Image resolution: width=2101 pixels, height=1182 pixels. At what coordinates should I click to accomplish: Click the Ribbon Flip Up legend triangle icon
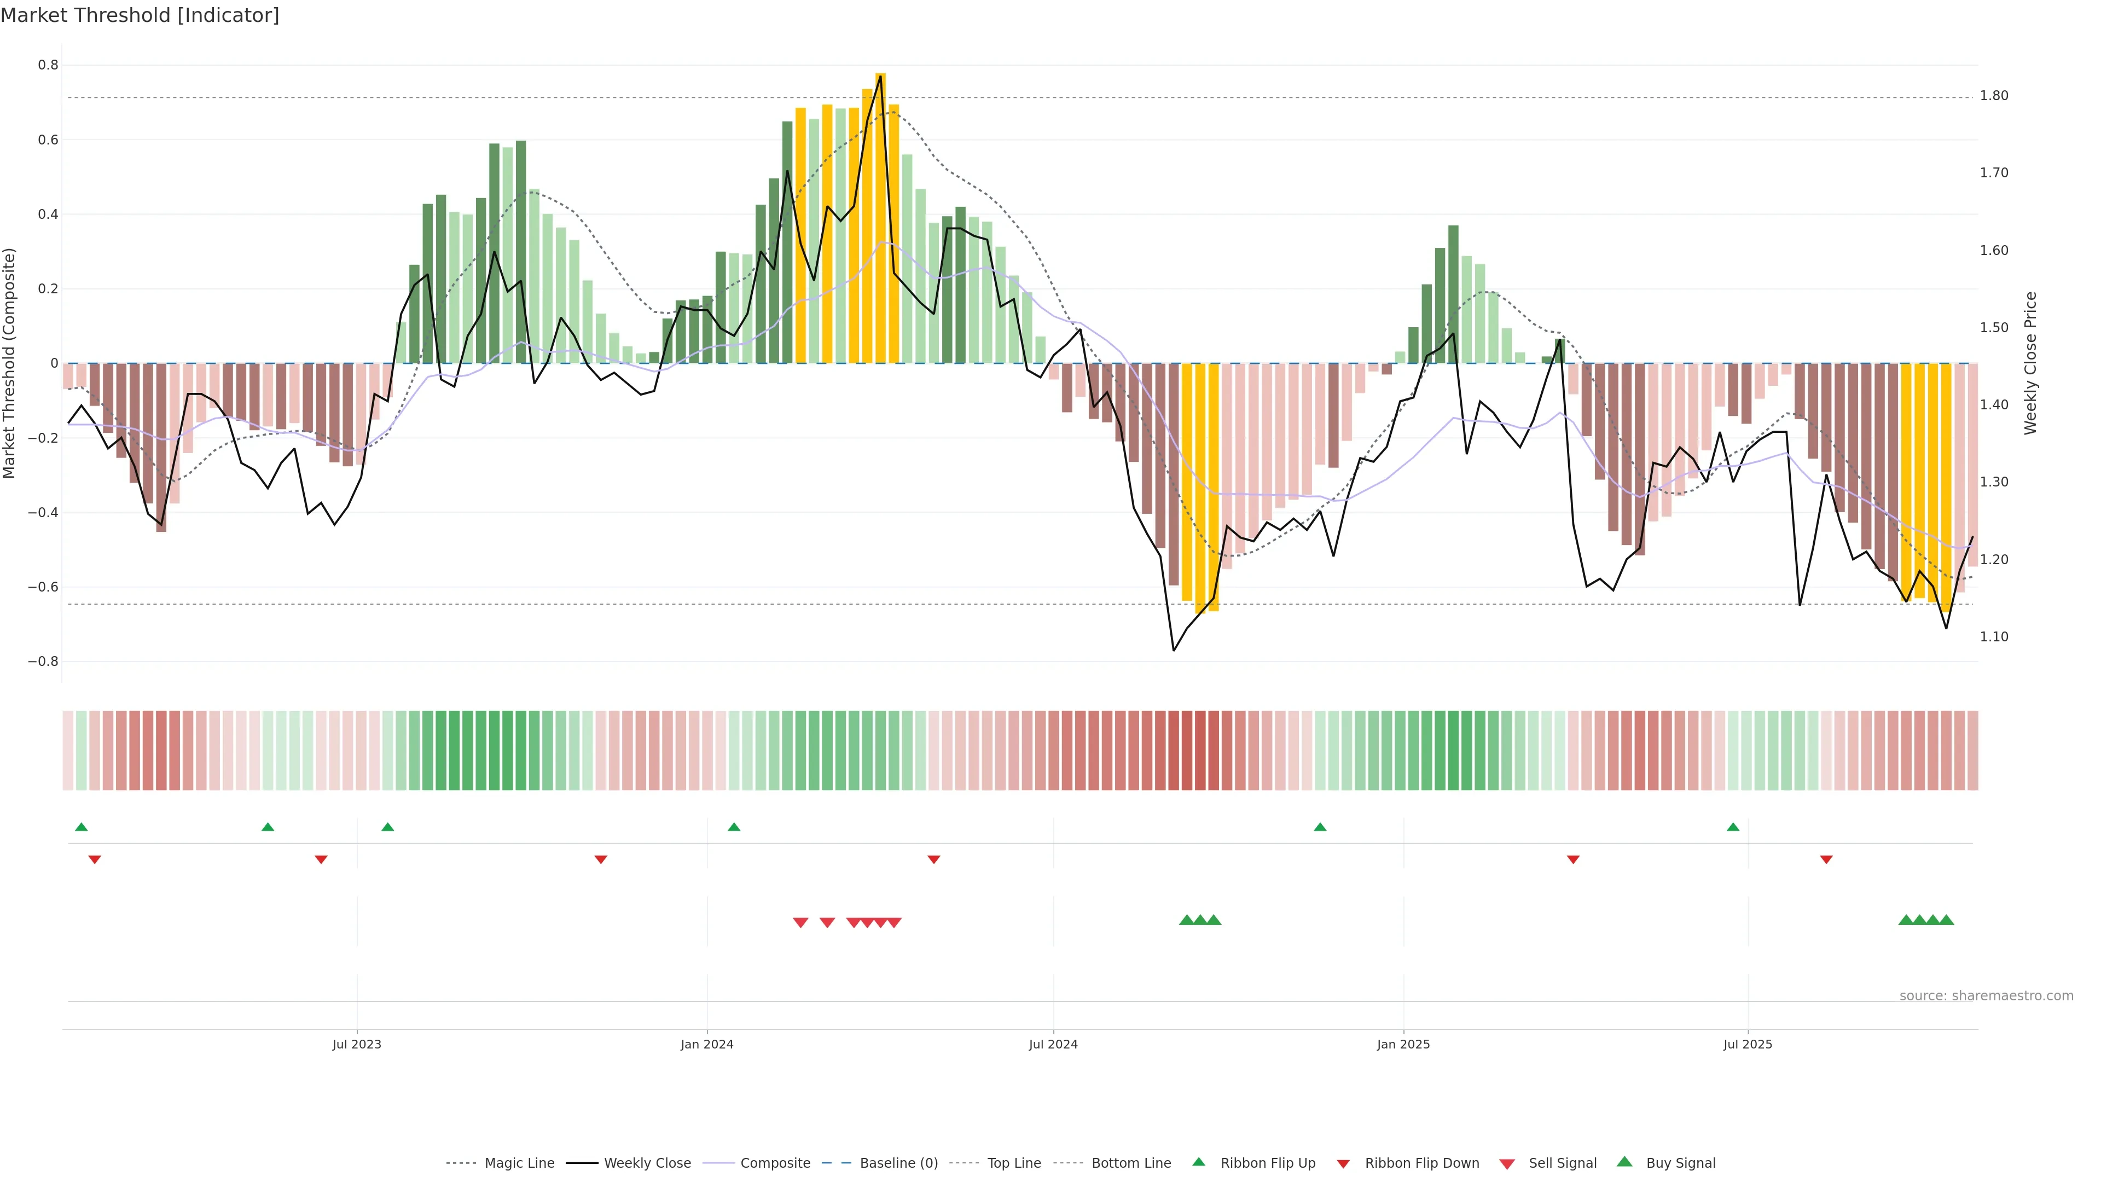tap(1198, 1162)
